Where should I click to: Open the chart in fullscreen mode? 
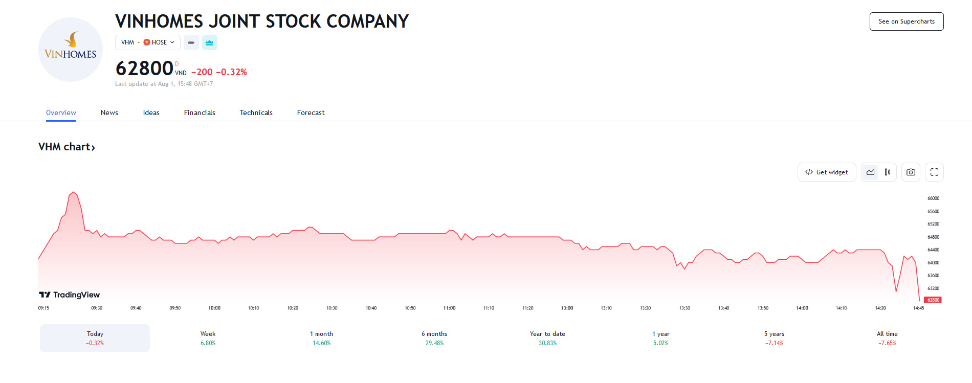tap(934, 172)
